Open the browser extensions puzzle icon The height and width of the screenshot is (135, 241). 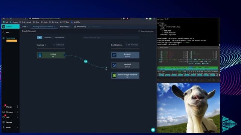146,18
